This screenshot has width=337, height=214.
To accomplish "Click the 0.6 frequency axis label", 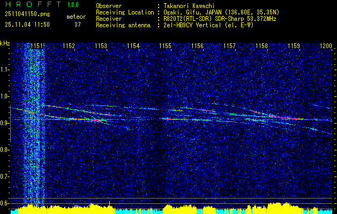I will point(4,203).
